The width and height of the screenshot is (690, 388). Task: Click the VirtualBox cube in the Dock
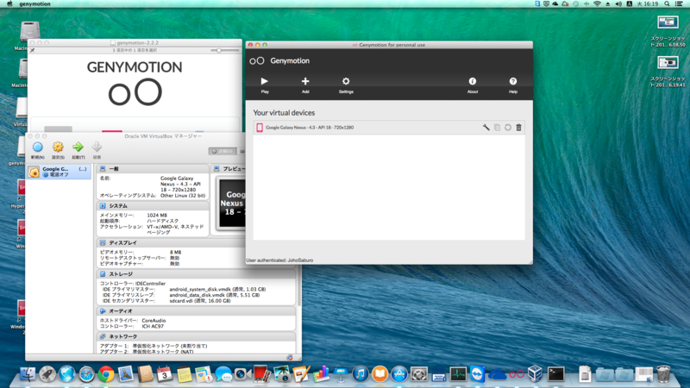pyautogui.click(x=535, y=374)
